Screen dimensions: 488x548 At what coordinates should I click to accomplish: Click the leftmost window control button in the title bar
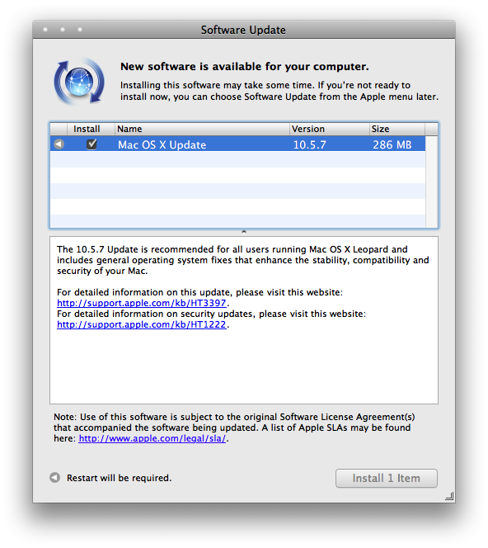click(45, 30)
